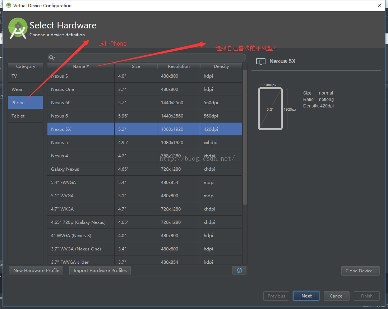This screenshot has width=388, height=309.
Task: Select the Nexus S device row
Action: tap(145, 76)
